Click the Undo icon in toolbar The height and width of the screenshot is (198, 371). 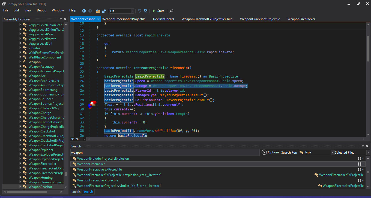[x=140, y=11]
